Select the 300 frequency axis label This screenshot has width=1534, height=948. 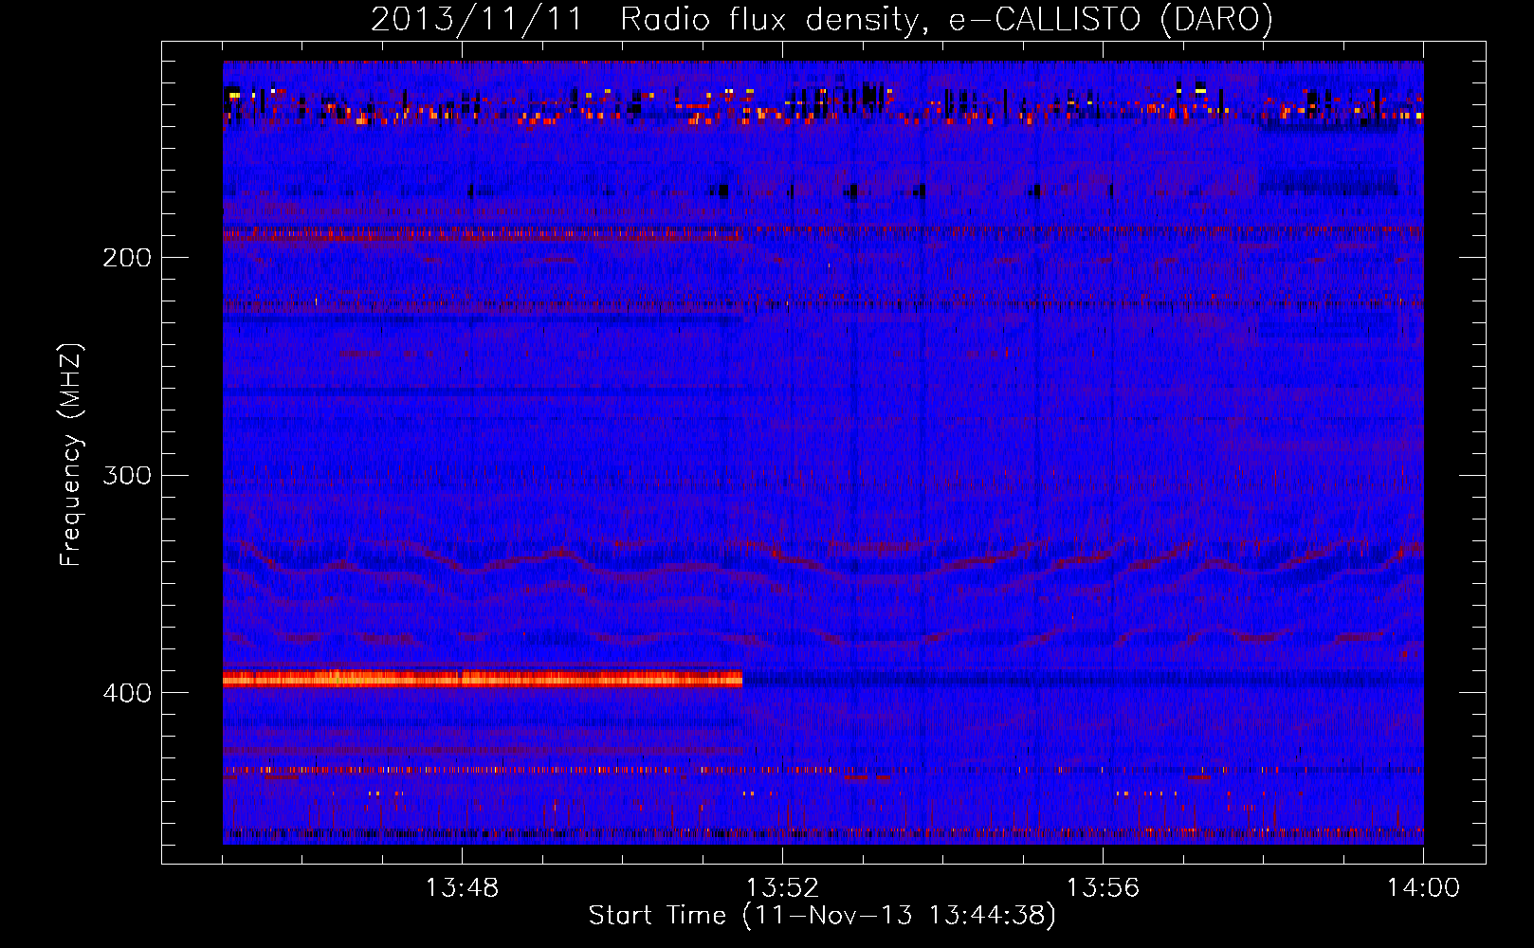(126, 475)
